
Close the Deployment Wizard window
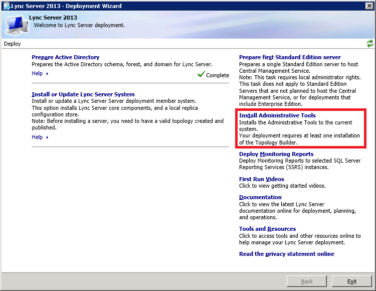pos(369,6)
